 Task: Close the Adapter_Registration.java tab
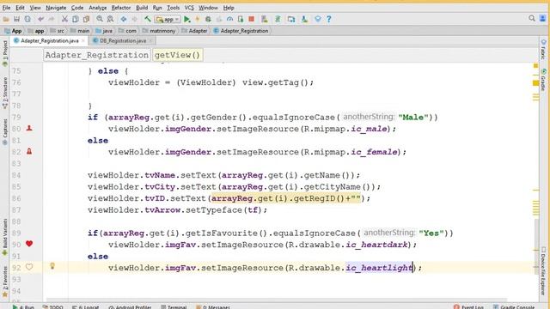pos(83,40)
